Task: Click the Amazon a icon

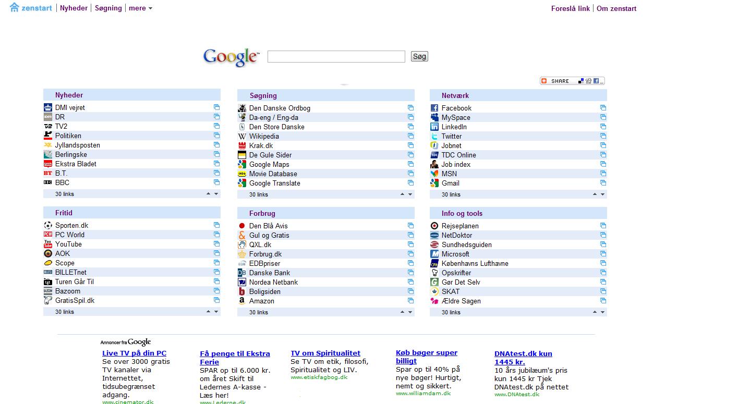Action: coord(242,301)
